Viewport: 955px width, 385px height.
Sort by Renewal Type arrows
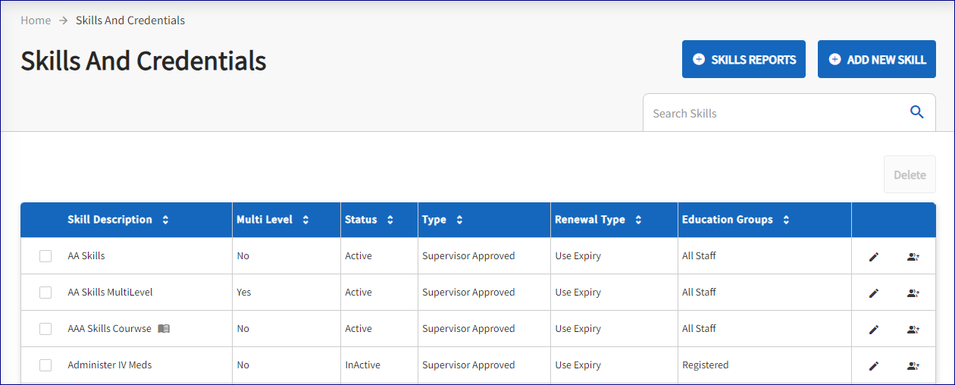point(638,220)
